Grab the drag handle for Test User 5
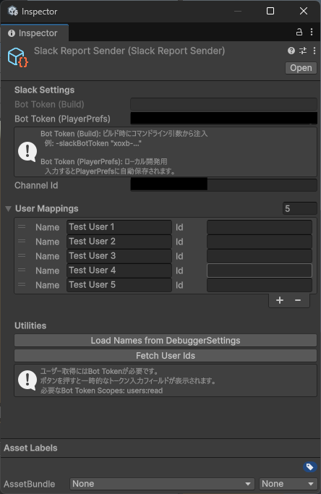Image resolution: width=321 pixels, height=494 pixels. tap(22, 285)
